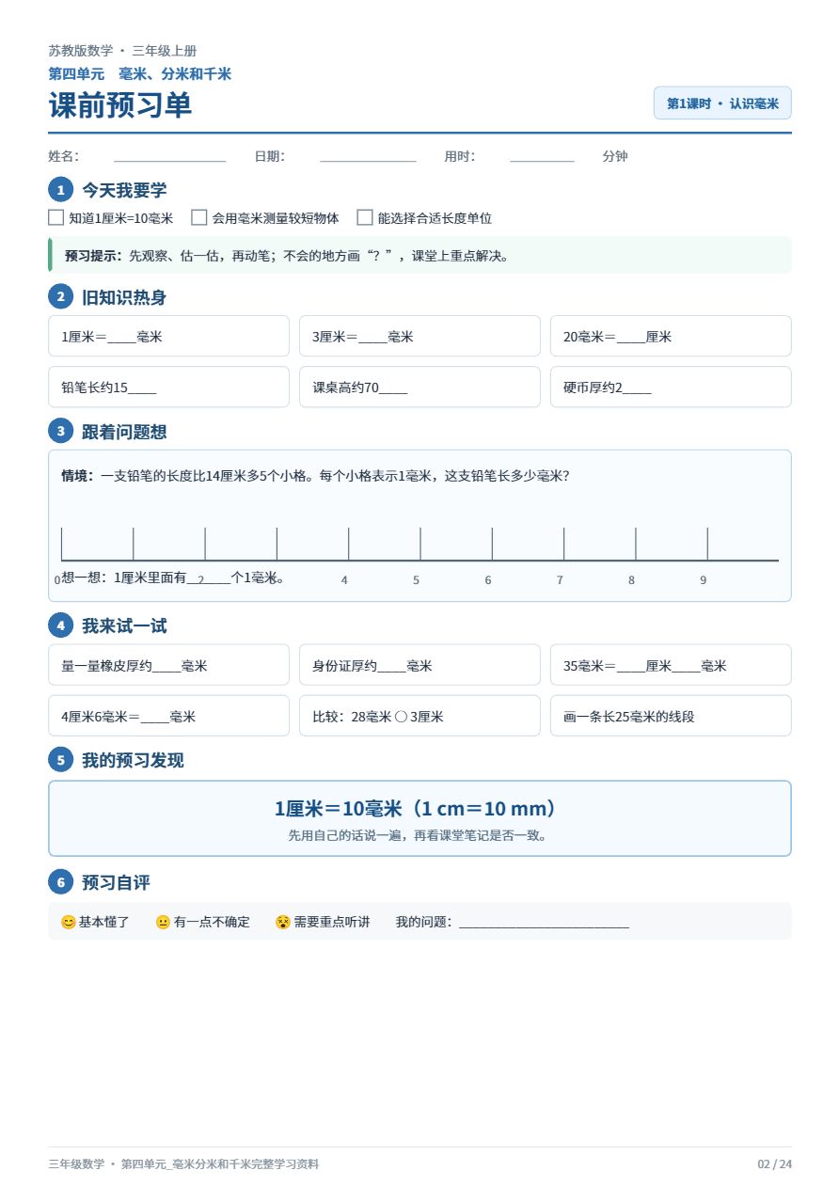Click the 旧知识热身 section heading
The height and width of the screenshot is (1187, 839).
click(124, 297)
